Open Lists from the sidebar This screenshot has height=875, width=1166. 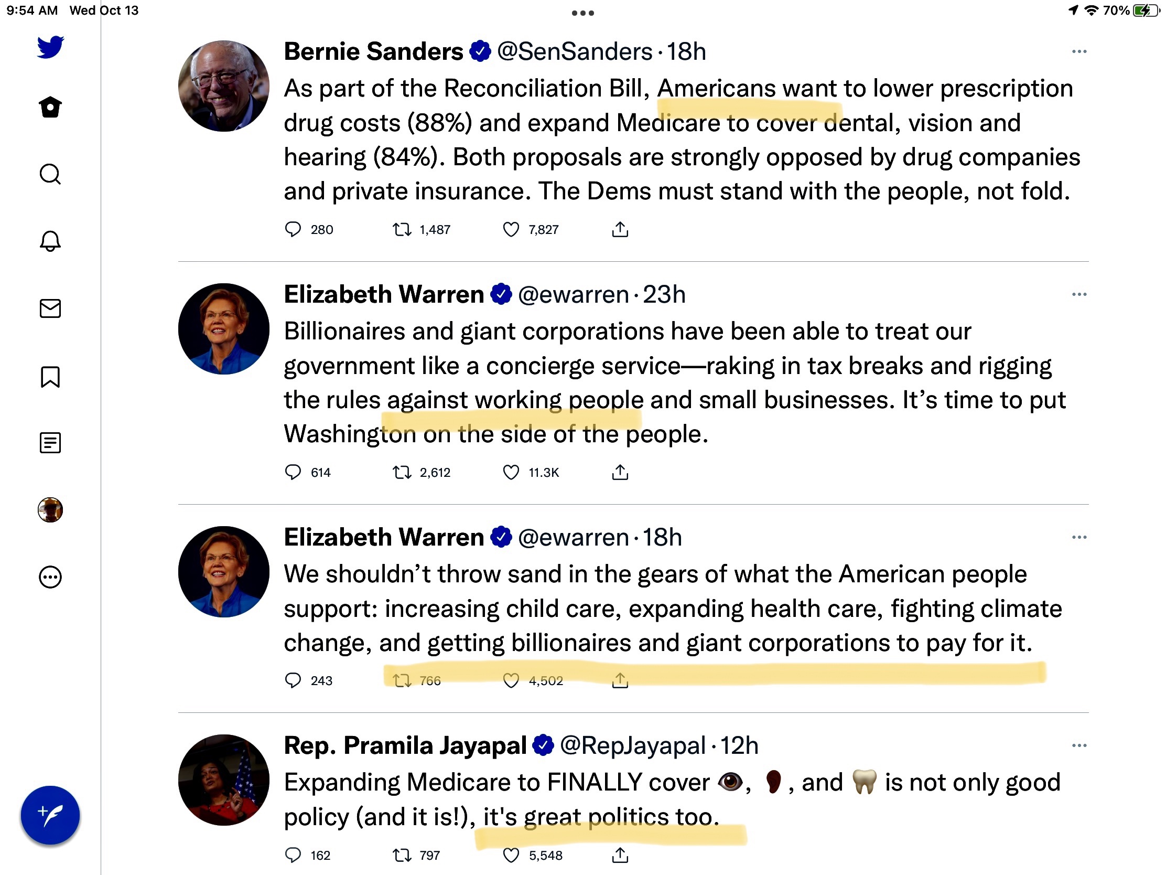pos(50,443)
